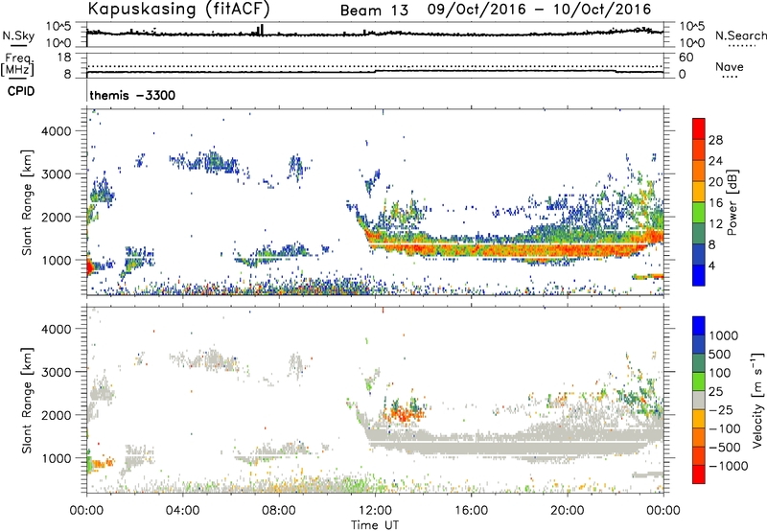Viewport: 767px width, 531px height.
Task: Click the 'Velocity [m s⁻¹]' colorbar label
Action: pyautogui.click(x=757, y=400)
